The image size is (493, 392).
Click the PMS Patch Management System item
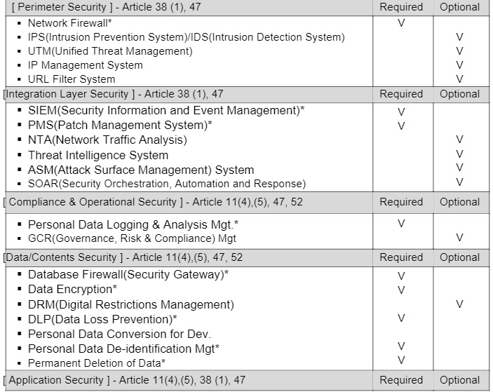120,126
